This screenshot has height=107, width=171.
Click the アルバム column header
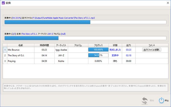[78, 45]
